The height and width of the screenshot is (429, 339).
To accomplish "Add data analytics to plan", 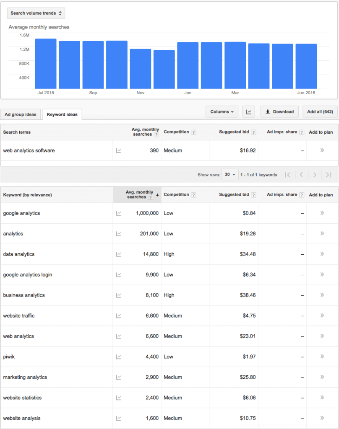I will point(322,254).
